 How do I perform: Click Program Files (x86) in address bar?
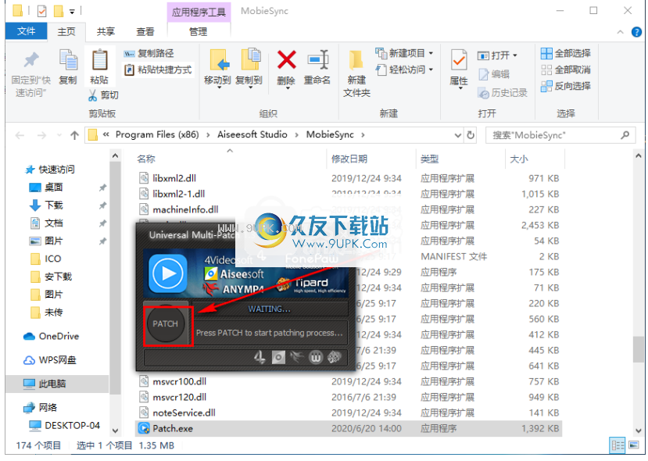(157, 134)
